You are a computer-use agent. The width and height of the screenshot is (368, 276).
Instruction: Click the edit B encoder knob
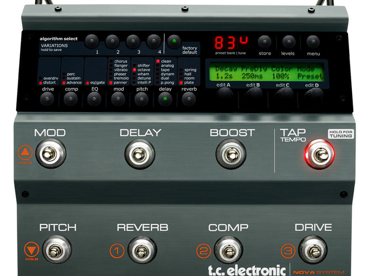(x=254, y=94)
